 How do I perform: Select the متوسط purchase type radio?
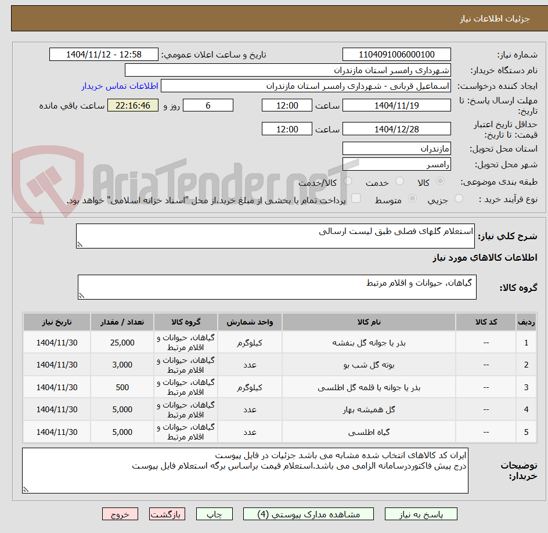412,199
